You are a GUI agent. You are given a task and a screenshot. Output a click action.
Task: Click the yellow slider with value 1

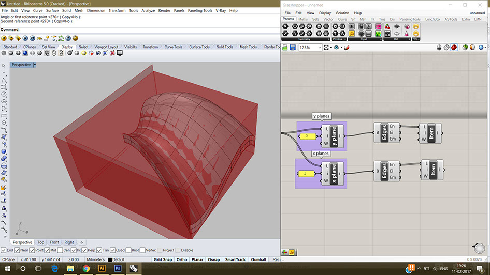point(306,173)
